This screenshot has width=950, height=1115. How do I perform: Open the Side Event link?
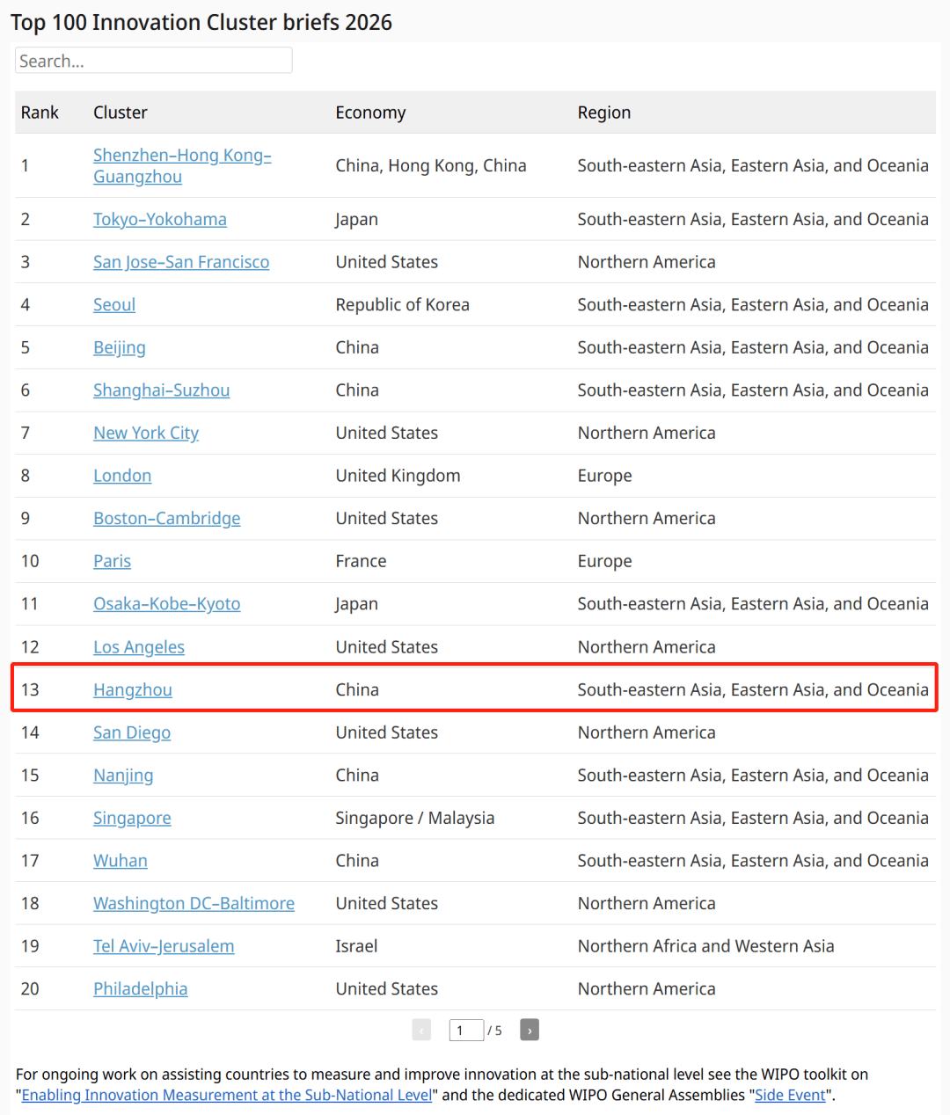[790, 1095]
